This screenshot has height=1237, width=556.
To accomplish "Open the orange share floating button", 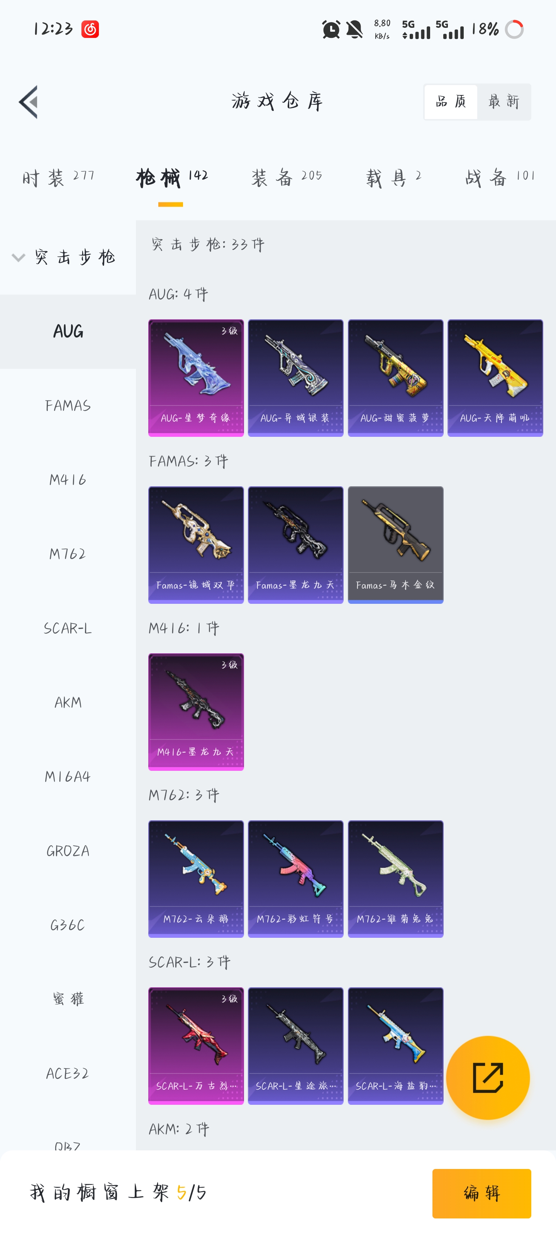I will pyautogui.click(x=487, y=1077).
